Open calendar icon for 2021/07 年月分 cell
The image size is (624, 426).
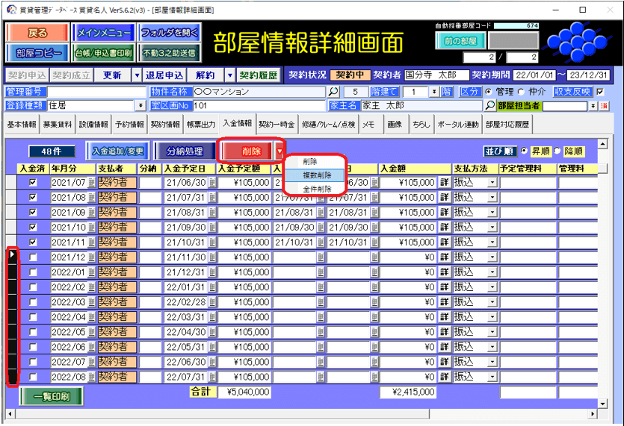92,182
